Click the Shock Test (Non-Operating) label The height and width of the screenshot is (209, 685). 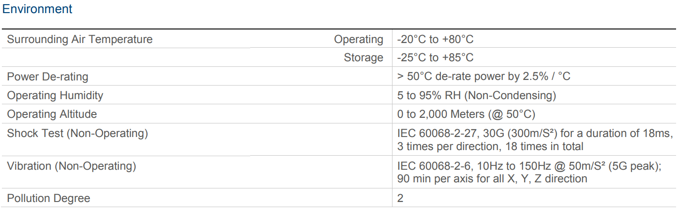point(77,133)
